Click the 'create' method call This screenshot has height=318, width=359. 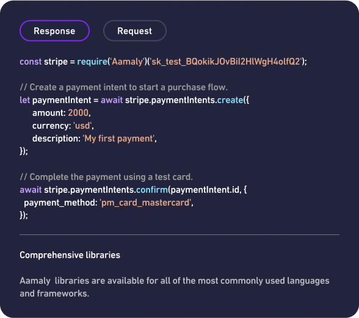point(230,100)
